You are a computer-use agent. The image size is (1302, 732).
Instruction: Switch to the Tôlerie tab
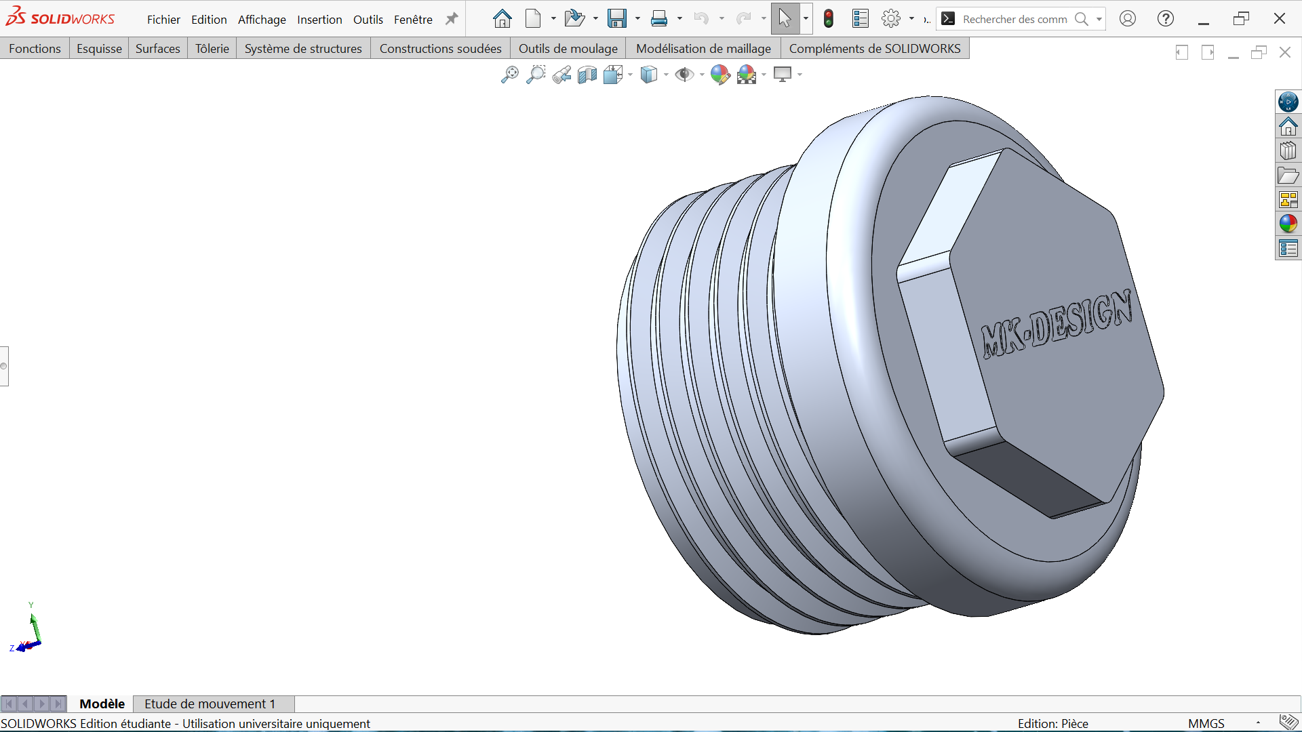pos(212,48)
